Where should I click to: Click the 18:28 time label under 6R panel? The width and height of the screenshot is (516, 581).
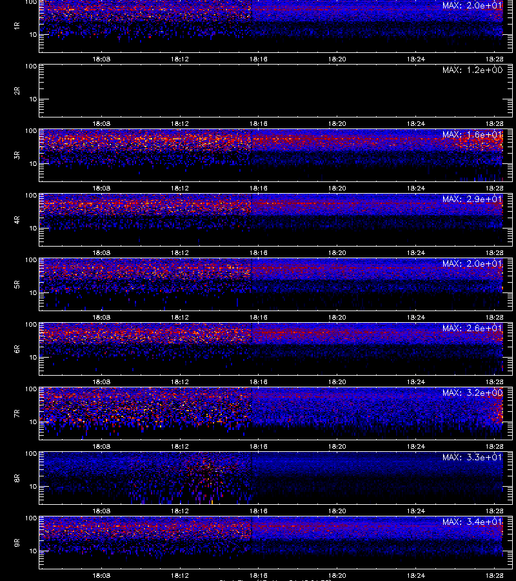tap(495, 382)
